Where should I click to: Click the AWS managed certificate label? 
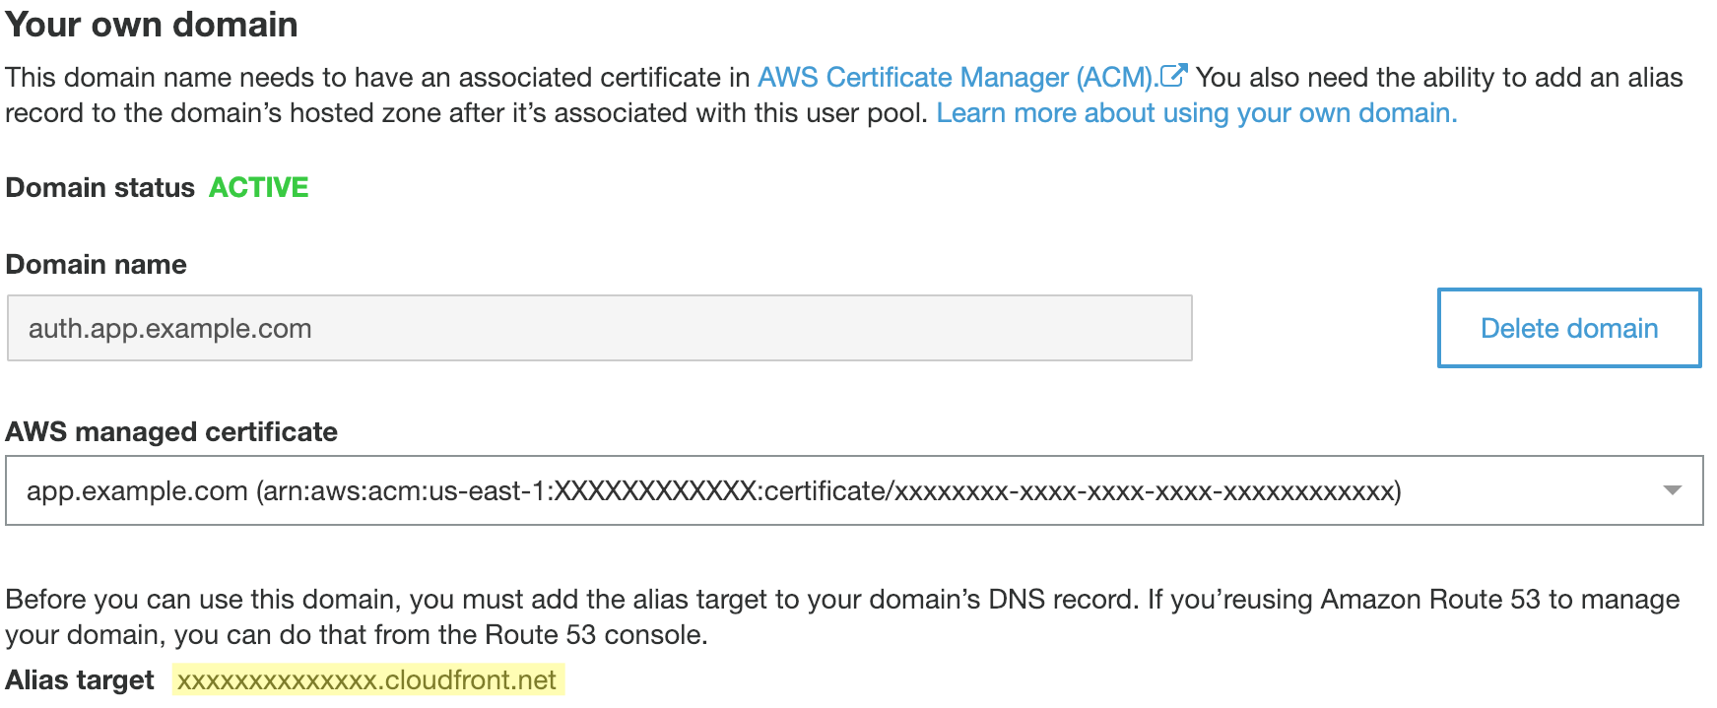[x=171, y=431]
